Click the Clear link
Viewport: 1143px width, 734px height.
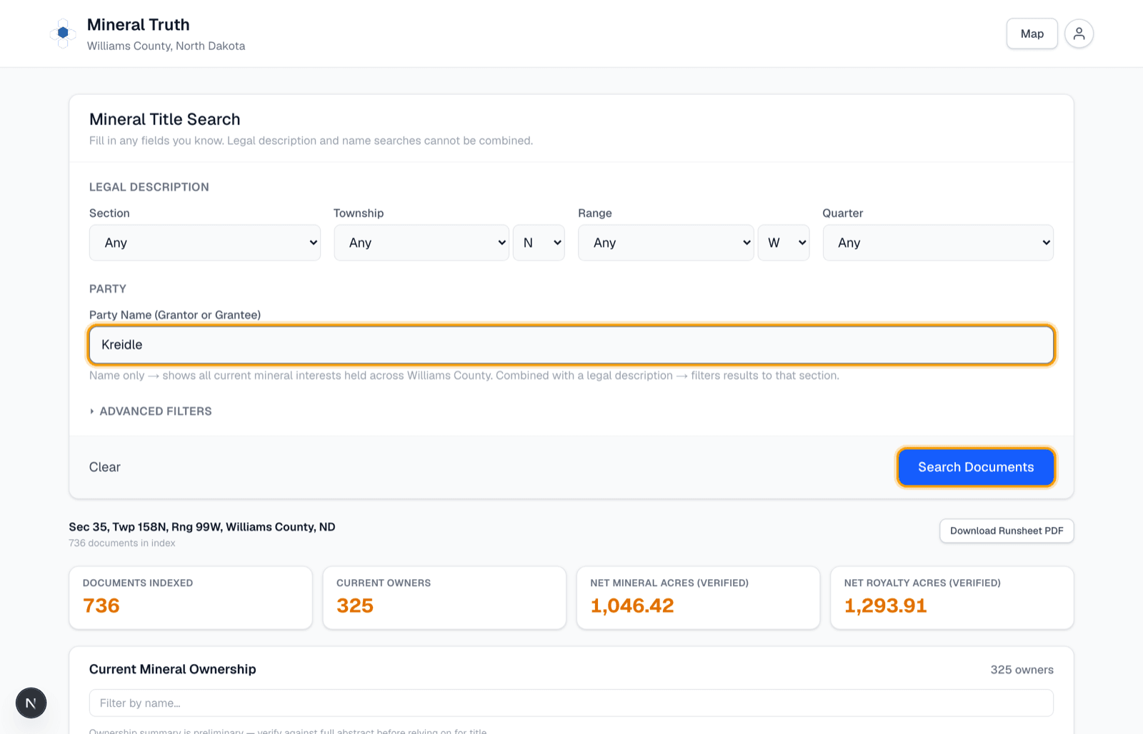tap(105, 467)
